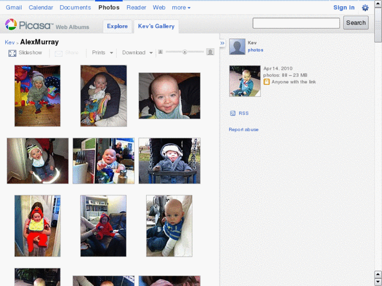Open smiling baby close-up photo
The image size is (382, 286).
click(169, 96)
